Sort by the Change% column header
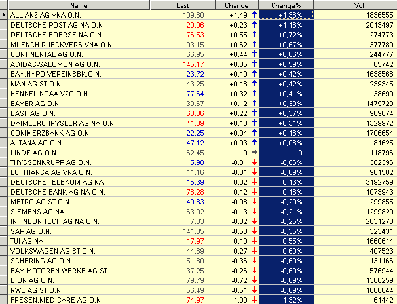 pos(286,5)
